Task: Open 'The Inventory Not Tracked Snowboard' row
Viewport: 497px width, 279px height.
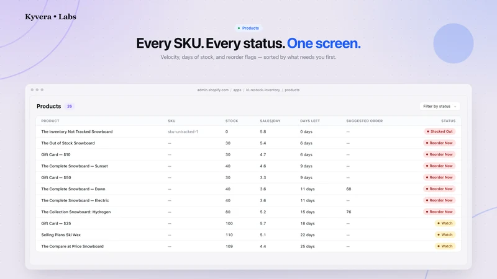Action: (248, 131)
